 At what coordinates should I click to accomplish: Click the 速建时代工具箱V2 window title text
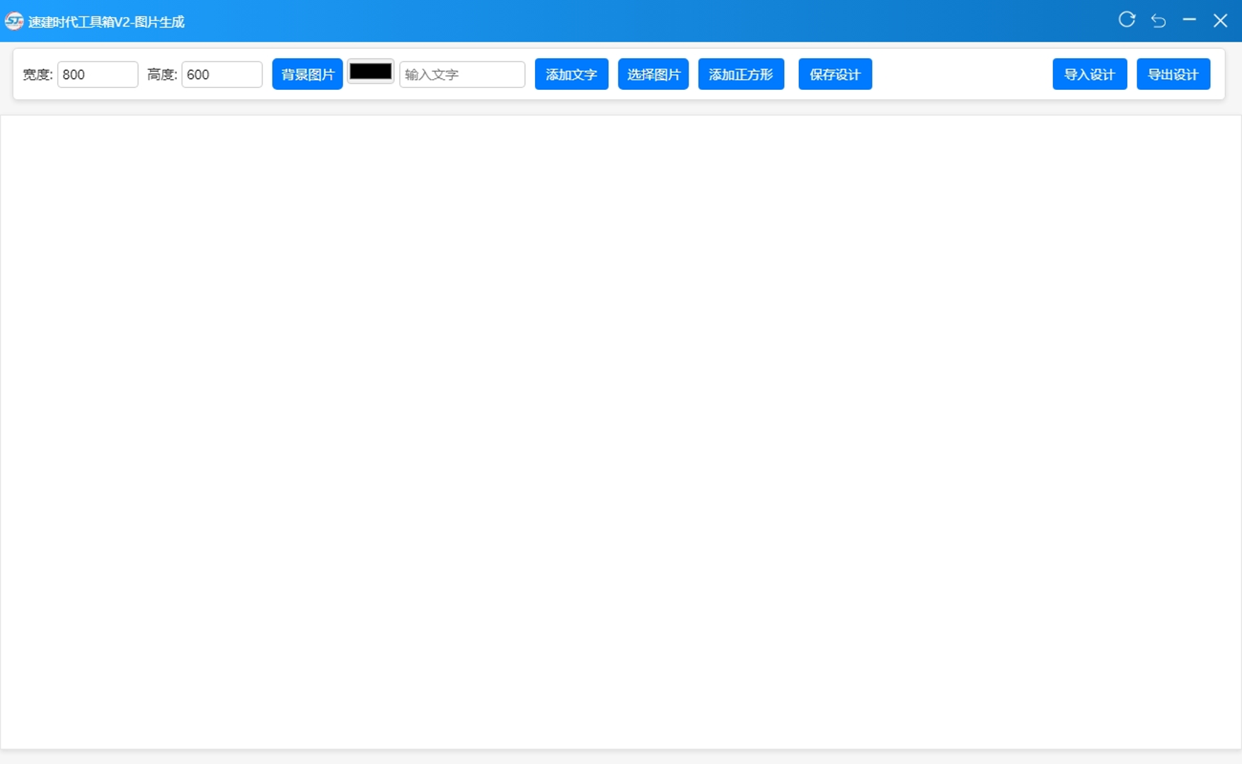coord(106,22)
